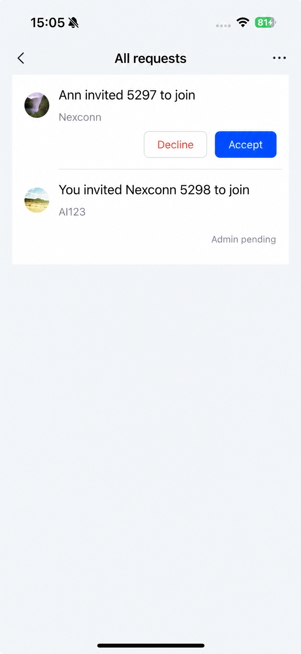This screenshot has height=654, width=301.
Task: Tap the silent mode bell icon
Action: coord(73,23)
